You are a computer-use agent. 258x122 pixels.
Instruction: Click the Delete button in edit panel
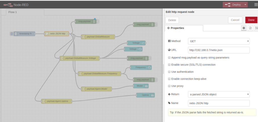[172, 20]
